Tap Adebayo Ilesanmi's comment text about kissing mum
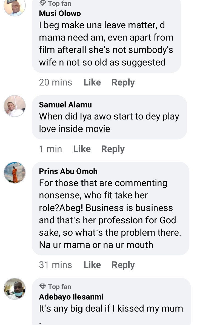Image resolution: width=197 pixels, height=325 pixels. pos(111,309)
